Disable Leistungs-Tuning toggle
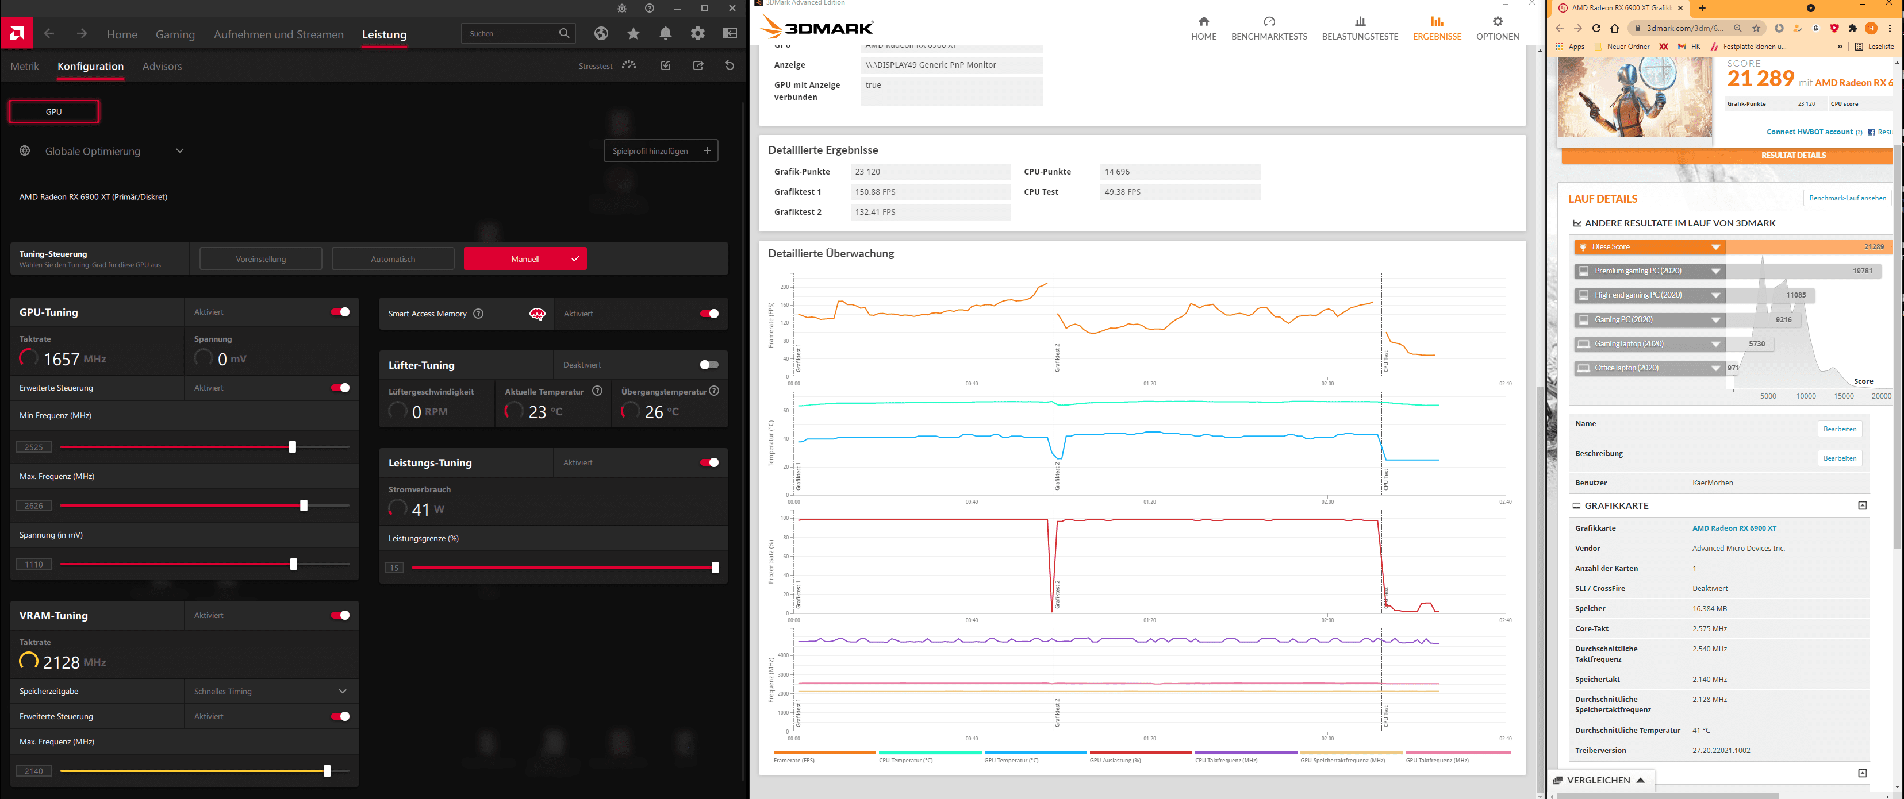 tap(709, 462)
